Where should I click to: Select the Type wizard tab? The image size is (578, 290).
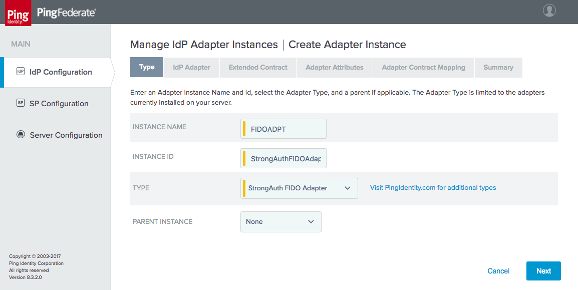(147, 67)
